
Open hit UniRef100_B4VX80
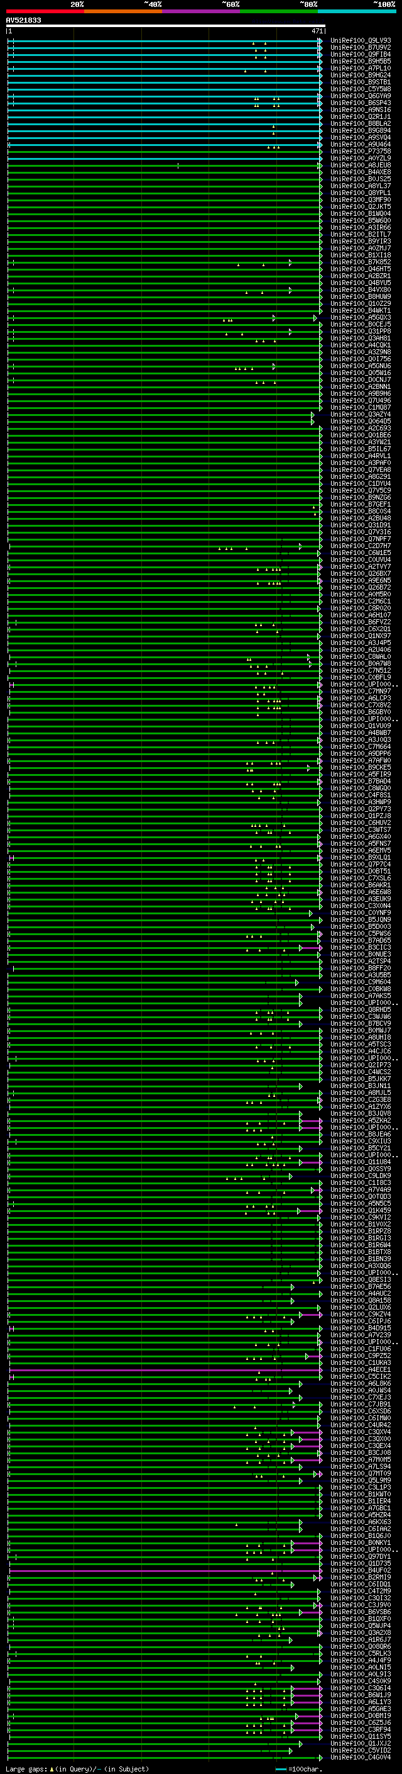[x=361, y=289]
